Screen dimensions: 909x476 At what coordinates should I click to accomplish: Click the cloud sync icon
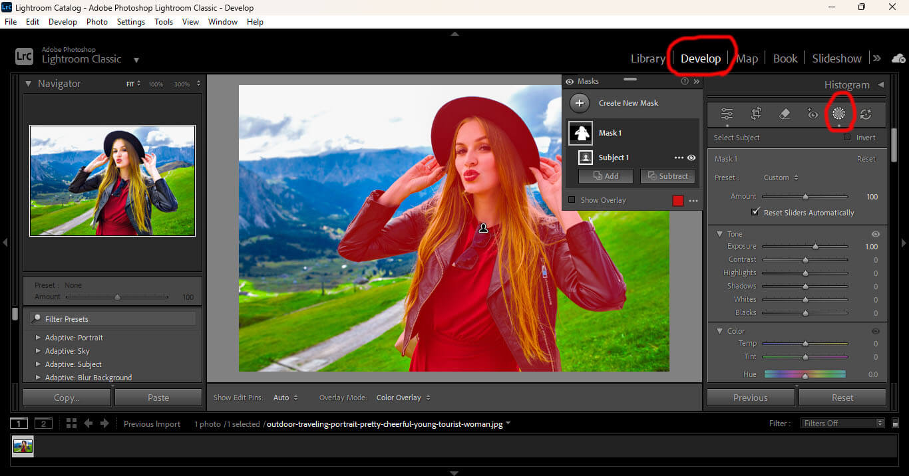tap(900, 59)
